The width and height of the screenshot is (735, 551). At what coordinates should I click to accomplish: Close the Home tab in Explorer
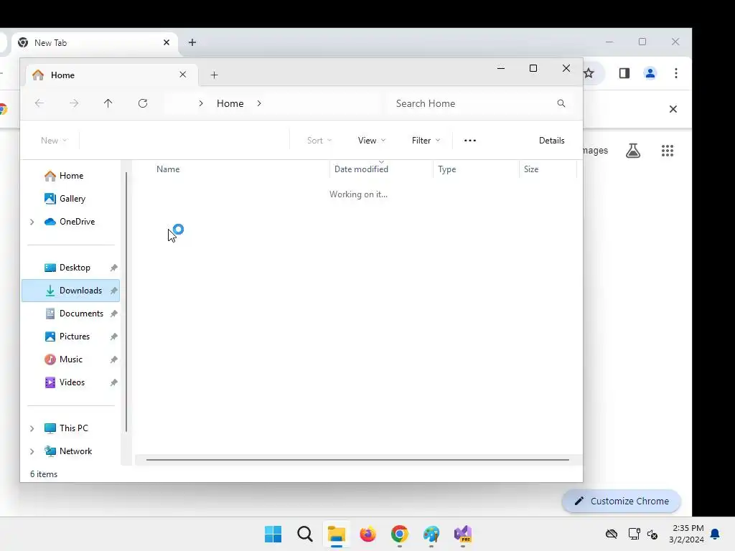tap(183, 75)
